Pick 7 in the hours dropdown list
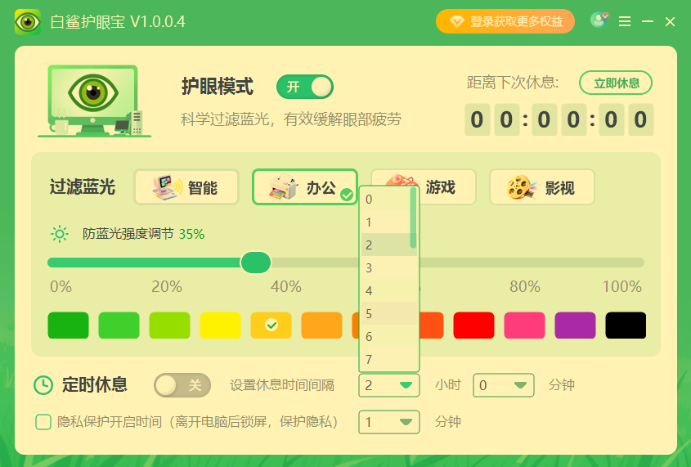691x467 pixels. pyautogui.click(x=388, y=360)
